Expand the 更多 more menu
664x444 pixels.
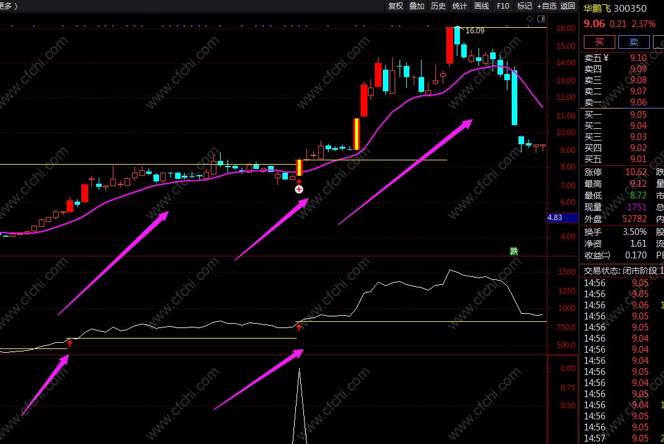tap(7, 6)
